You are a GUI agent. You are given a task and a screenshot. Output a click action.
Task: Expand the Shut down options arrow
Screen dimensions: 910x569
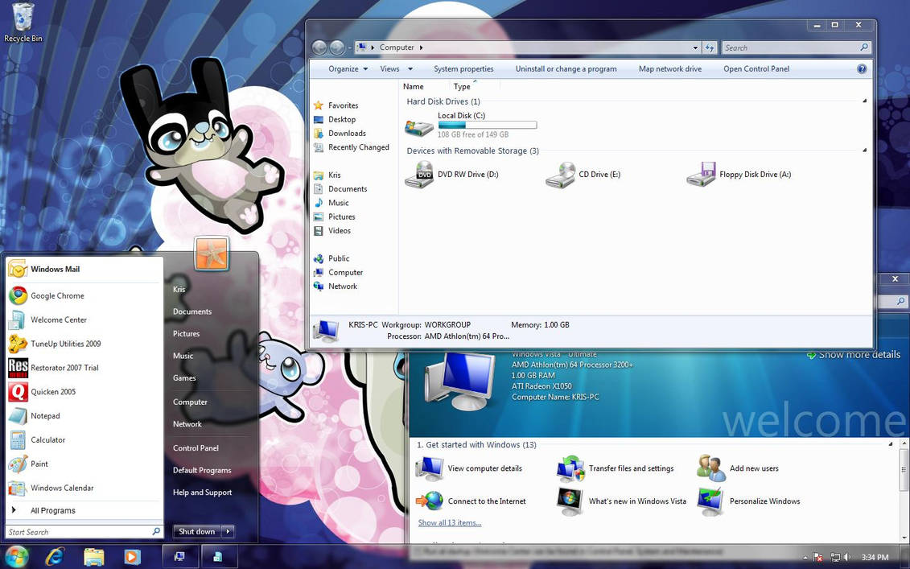pyautogui.click(x=226, y=531)
